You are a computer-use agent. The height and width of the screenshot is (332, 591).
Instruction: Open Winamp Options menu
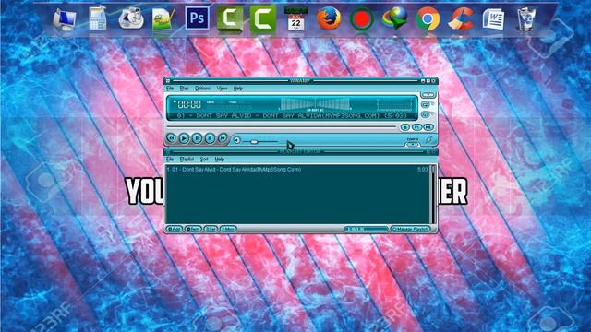(x=202, y=89)
